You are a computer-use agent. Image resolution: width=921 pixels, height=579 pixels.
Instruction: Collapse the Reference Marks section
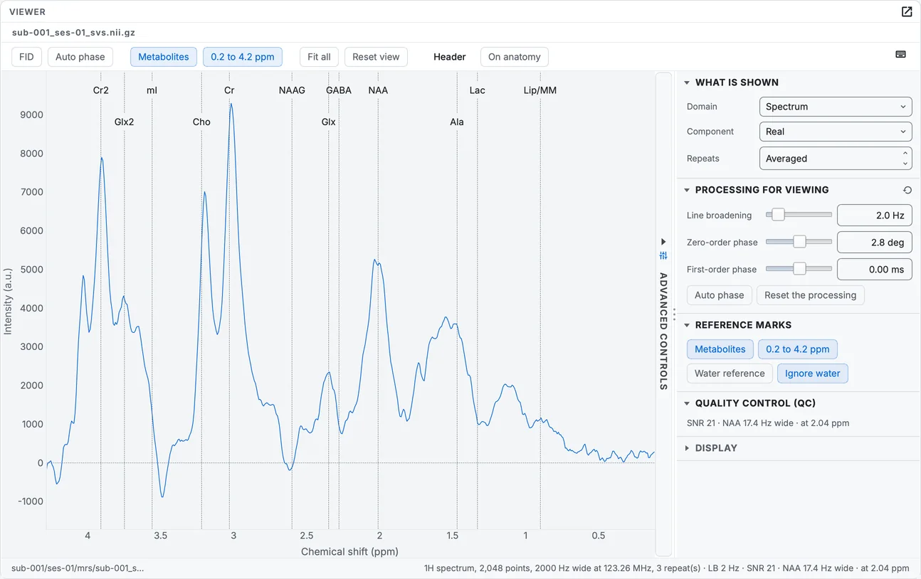pyautogui.click(x=743, y=325)
